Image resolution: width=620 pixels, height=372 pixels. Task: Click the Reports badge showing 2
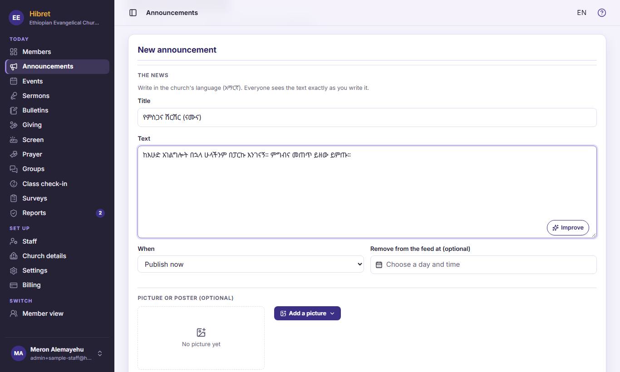100,213
